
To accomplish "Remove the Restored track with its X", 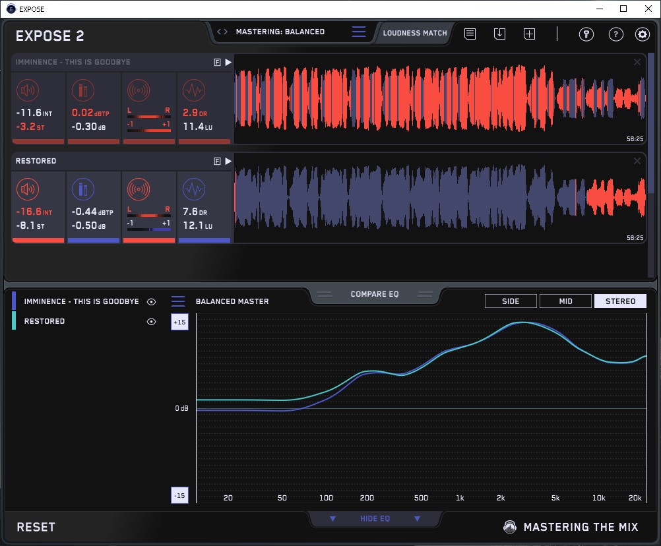I will click(x=637, y=161).
